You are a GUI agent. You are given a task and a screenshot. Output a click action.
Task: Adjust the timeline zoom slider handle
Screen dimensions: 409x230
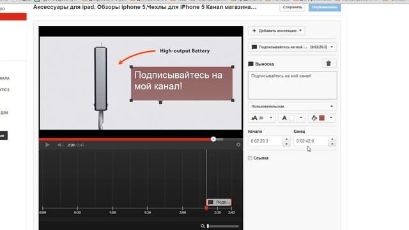pos(208,226)
